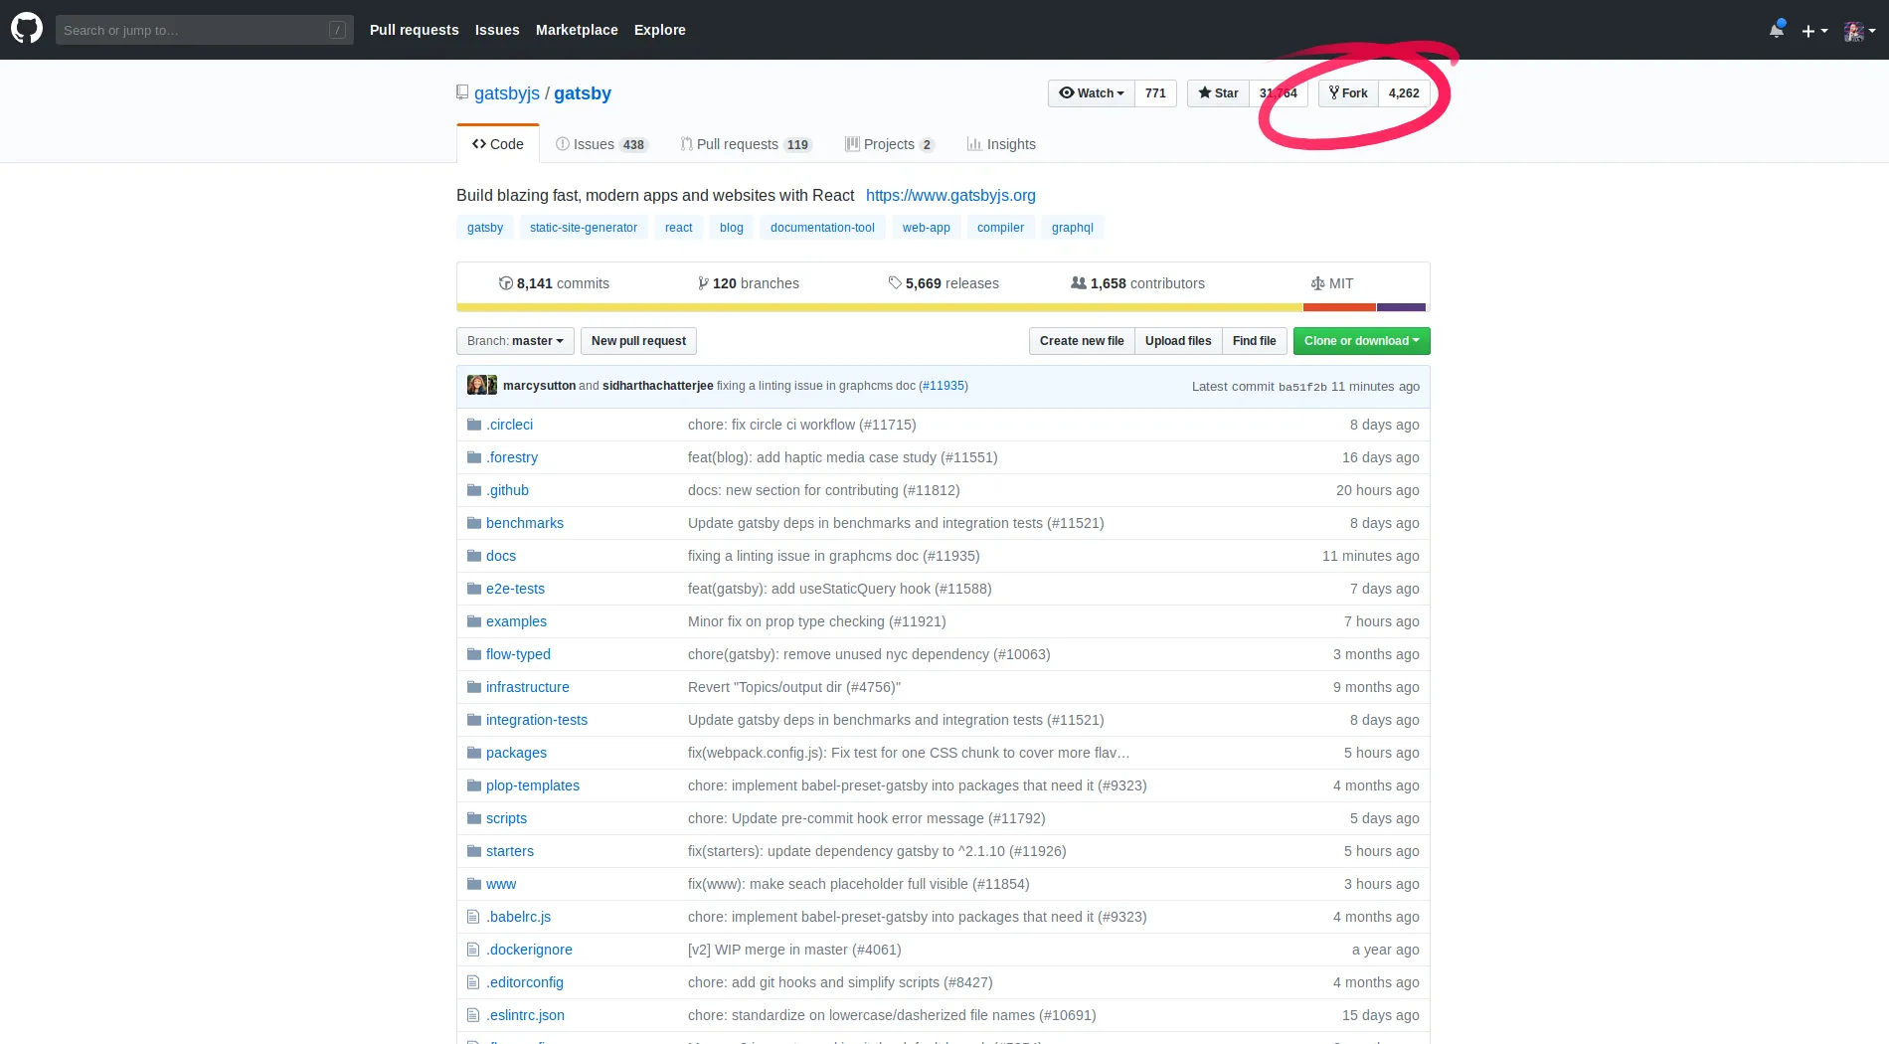Open Issues in top navigation
Screen dimensions: 1889x1044
pos(497,30)
